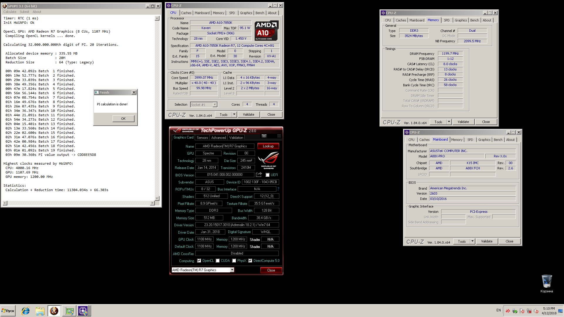Open the GPU-Z hamburger menu
Image resolution: width=564 pixels, height=317 pixels.
pos(279,136)
